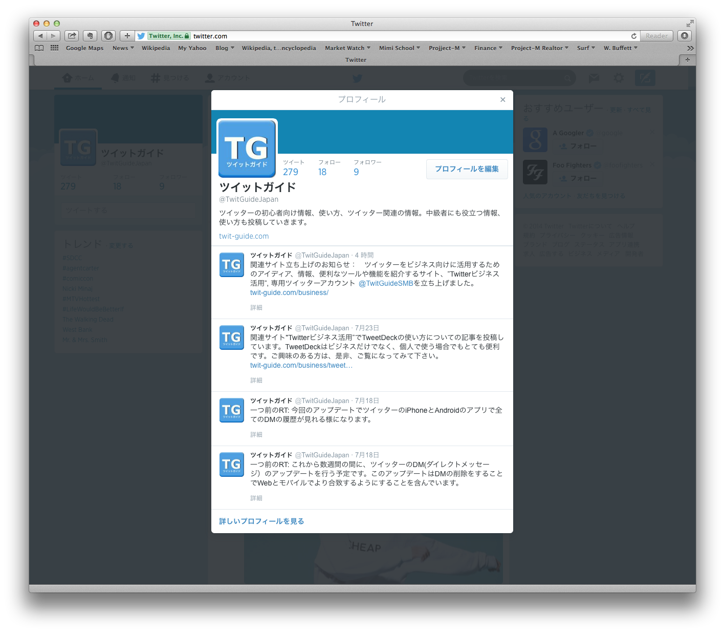
Task: Open My Yahoo bookmark
Action: click(x=192, y=48)
